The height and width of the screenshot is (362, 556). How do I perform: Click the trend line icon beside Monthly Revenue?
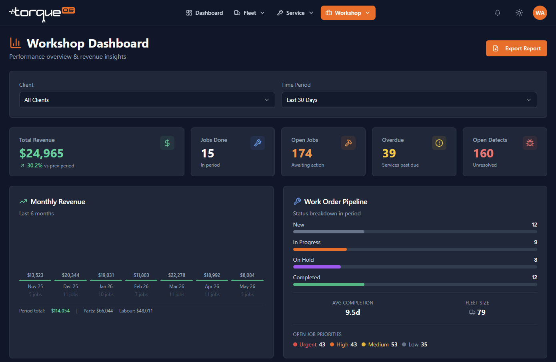pos(23,201)
